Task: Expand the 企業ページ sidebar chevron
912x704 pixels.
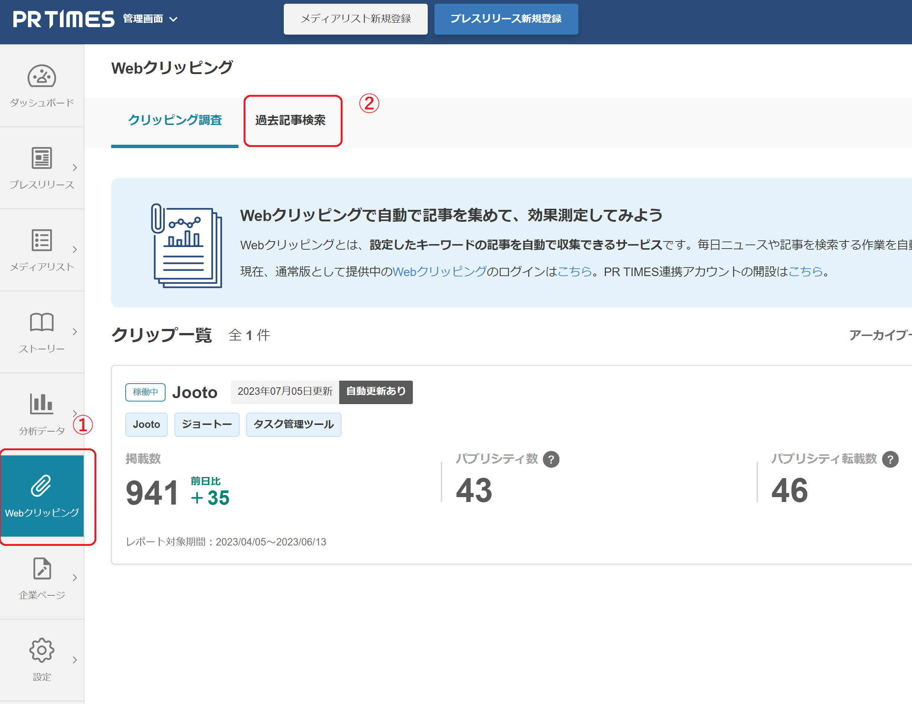Action: point(75,578)
